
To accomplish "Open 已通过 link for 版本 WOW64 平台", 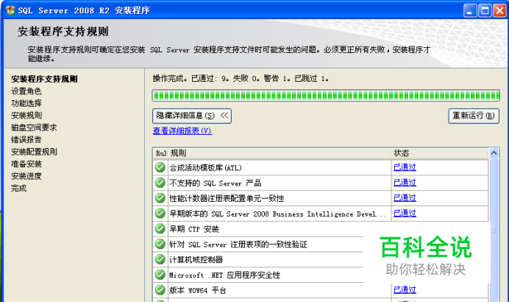I will coord(405,289).
